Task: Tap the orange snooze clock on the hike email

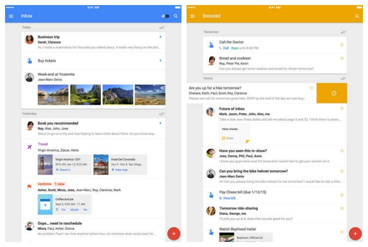Action: pos(333,93)
